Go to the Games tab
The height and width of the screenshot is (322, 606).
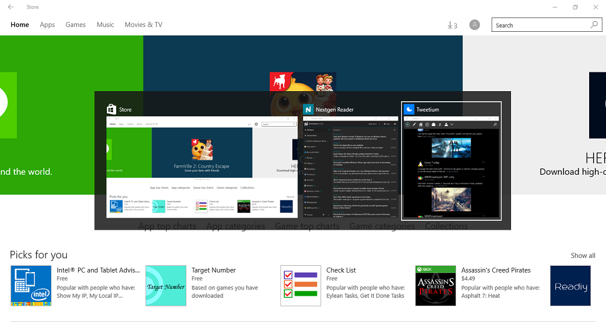[76, 25]
